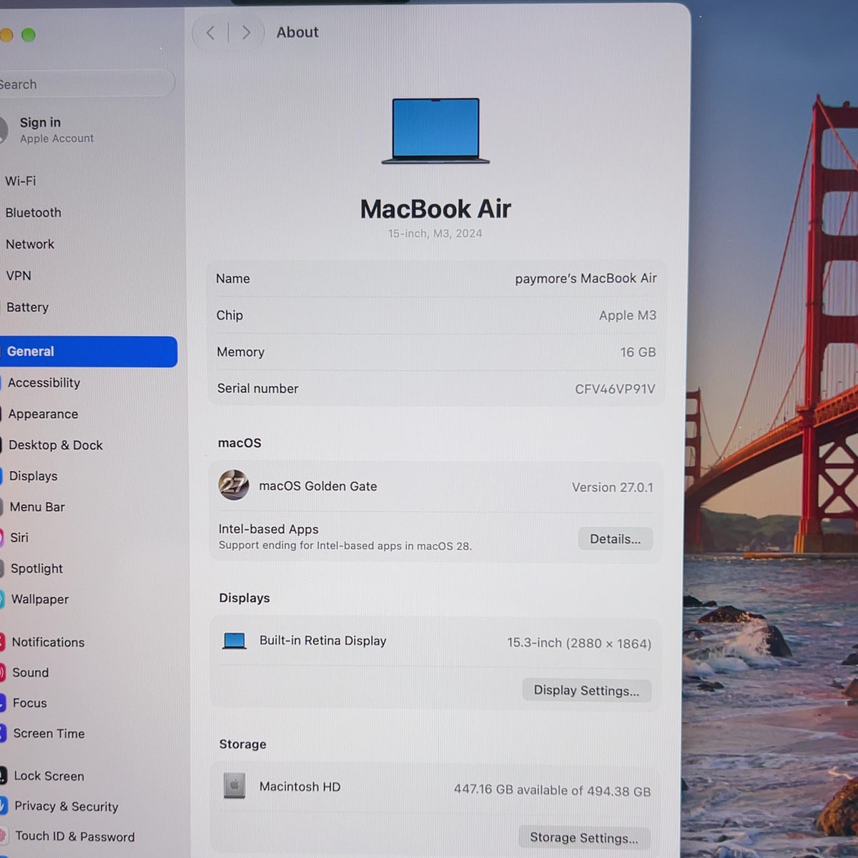Open Privacy & Security settings
858x858 pixels.
tap(66, 807)
